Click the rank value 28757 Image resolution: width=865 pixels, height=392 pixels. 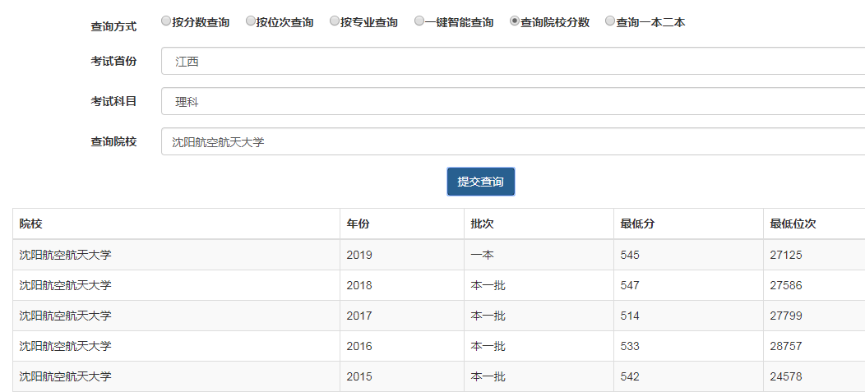pyautogui.click(x=786, y=346)
